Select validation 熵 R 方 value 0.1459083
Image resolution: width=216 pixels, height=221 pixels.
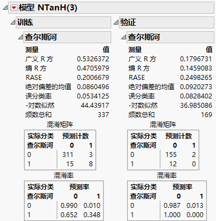tap(196, 68)
